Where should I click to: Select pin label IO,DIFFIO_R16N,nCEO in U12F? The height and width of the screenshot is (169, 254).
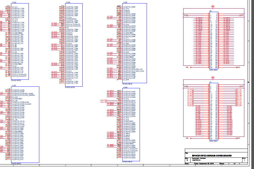pos(20,102)
